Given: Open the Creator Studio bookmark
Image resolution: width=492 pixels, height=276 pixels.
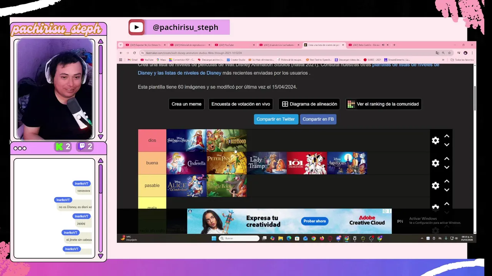Looking at the screenshot, I should 236,60.
